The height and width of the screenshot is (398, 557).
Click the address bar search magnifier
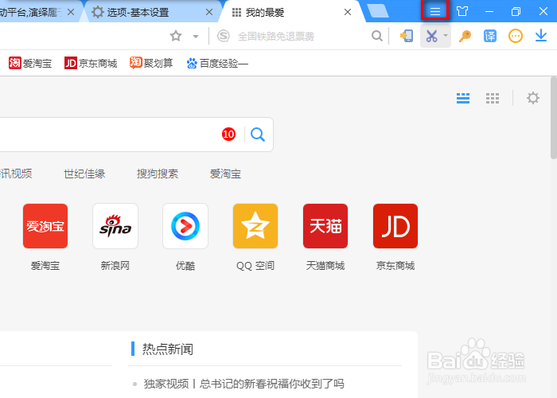click(377, 36)
